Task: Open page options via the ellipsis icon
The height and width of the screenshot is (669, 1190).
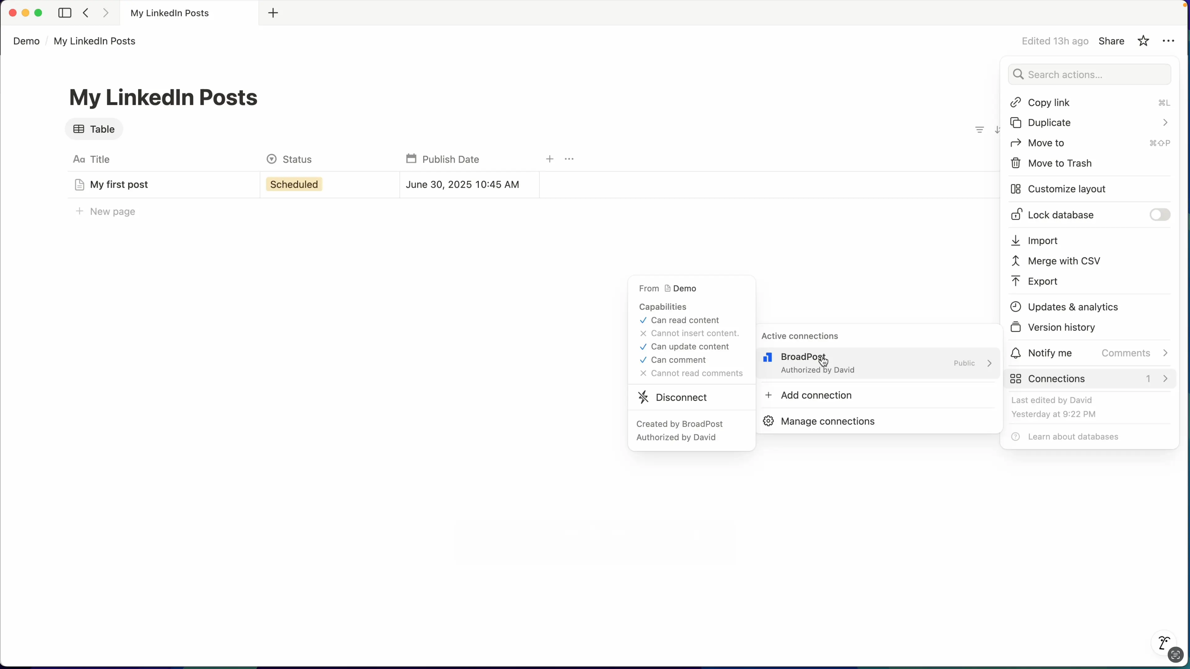Action: tap(1169, 41)
